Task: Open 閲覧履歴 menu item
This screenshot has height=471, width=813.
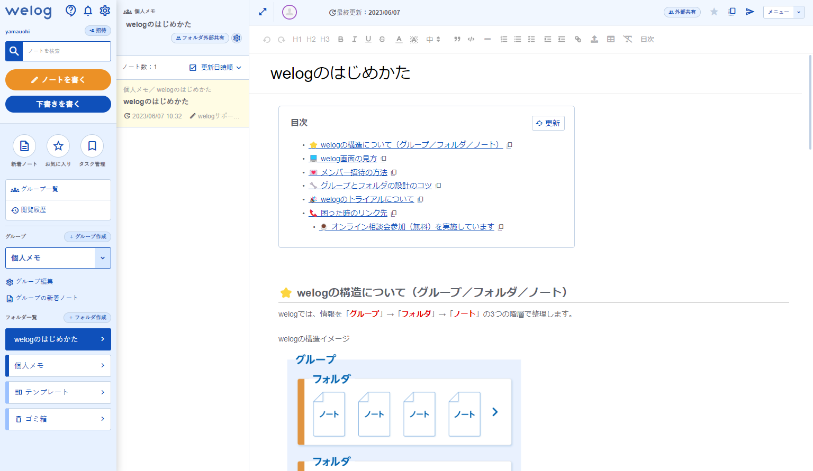Action: pos(58,210)
